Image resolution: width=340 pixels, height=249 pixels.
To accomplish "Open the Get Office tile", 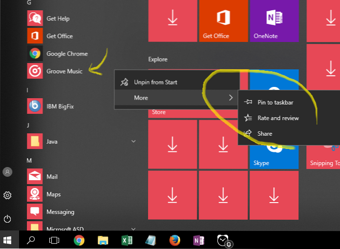I will (x=223, y=21).
